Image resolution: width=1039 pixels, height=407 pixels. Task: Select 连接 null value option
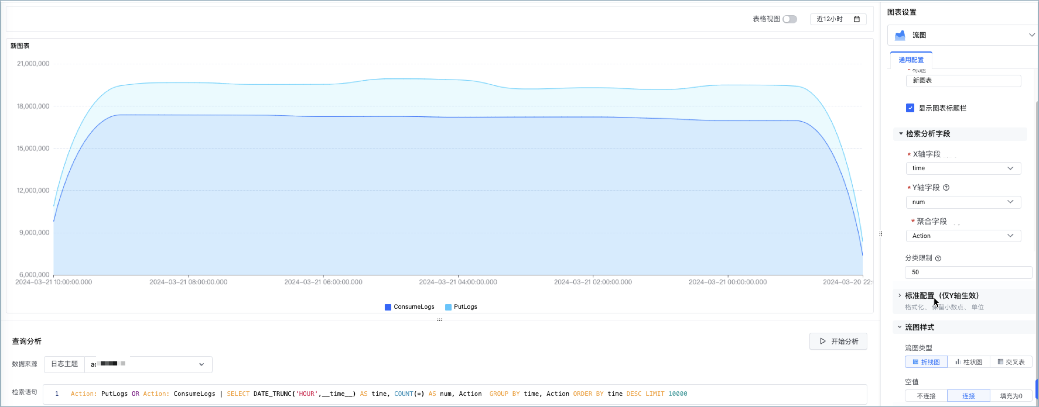[968, 396]
